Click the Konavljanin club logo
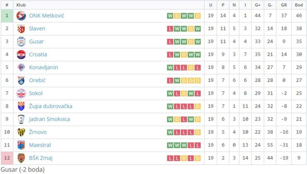307x174 pixels. tap(21, 67)
